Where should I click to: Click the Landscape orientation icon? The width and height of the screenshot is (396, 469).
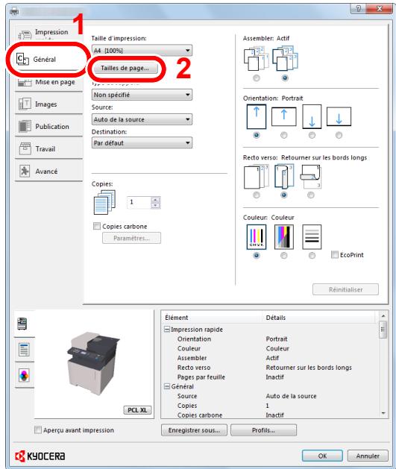pyautogui.click(x=284, y=117)
